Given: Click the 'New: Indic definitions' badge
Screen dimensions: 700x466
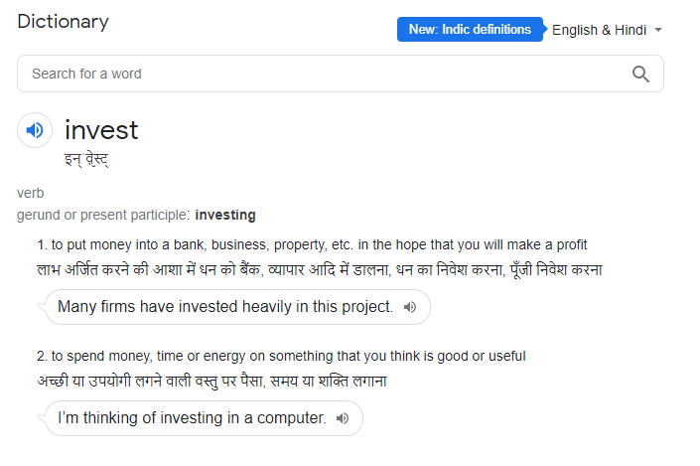Looking at the screenshot, I should point(470,30).
